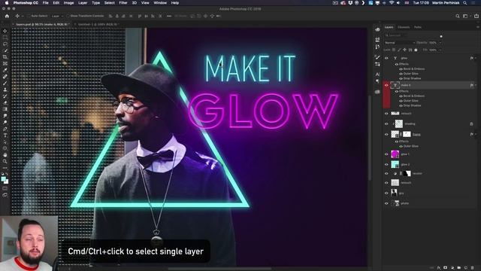This screenshot has height=271, width=481.
Task: Click the guy layer thumbnail
Action: click(x=394, y=193)
